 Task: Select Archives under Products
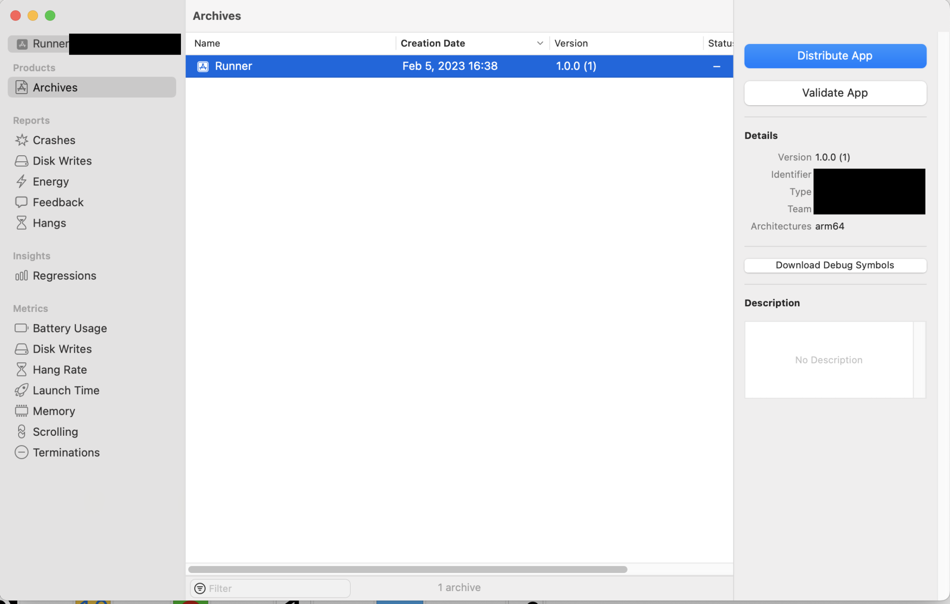pyautogui.click(x=55, y=87)
